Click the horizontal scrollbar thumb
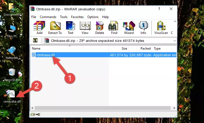This screenshot has height=123, width=204. click(102, 108)
